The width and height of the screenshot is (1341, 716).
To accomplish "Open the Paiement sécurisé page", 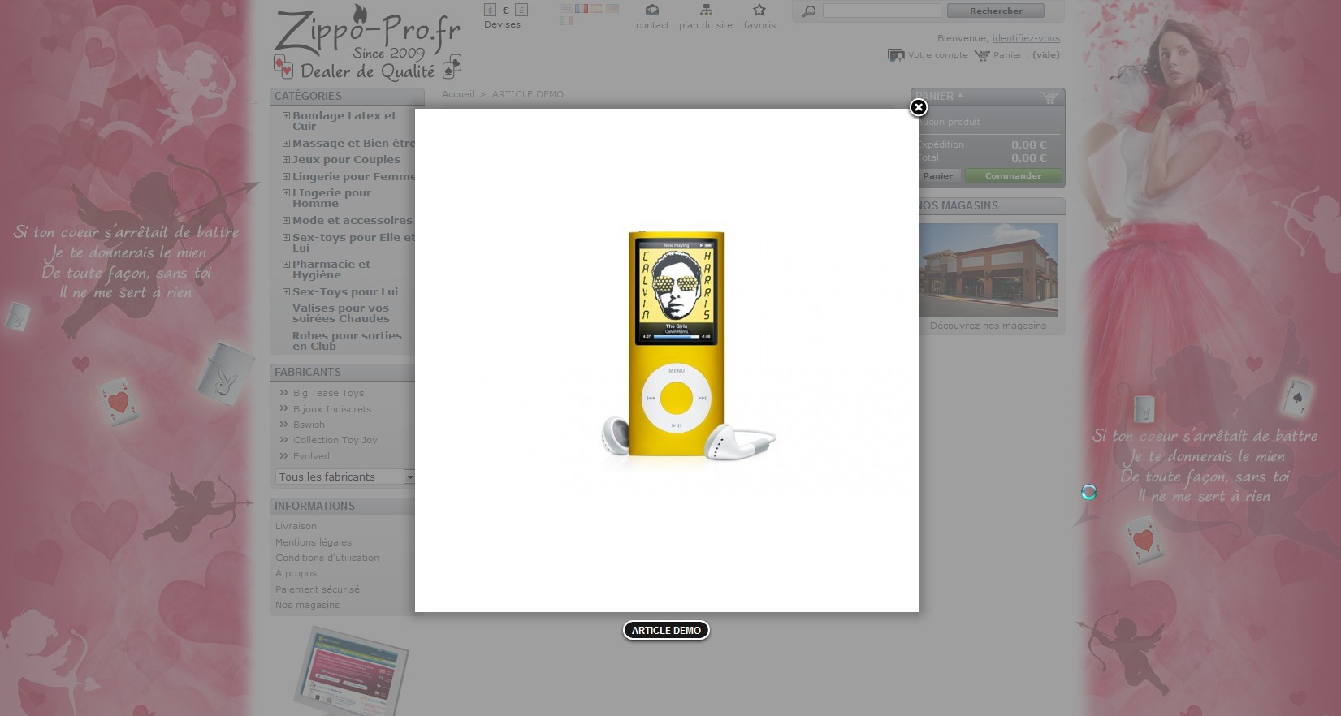I will (x=318, y=589).
